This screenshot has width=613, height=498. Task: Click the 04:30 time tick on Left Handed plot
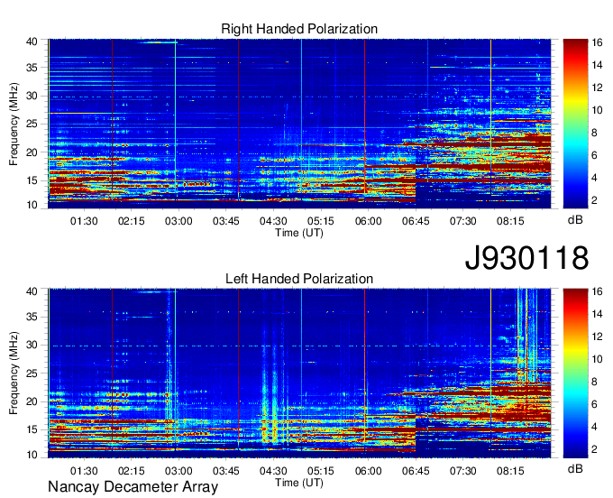(273, 471)
